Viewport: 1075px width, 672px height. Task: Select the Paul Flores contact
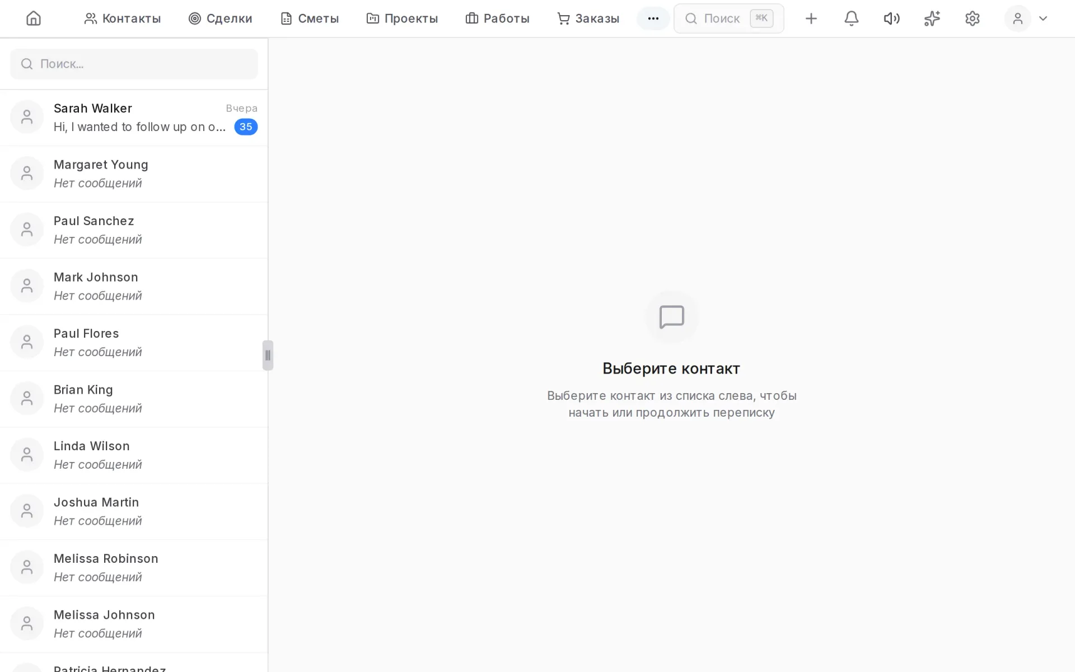point(134,343)
